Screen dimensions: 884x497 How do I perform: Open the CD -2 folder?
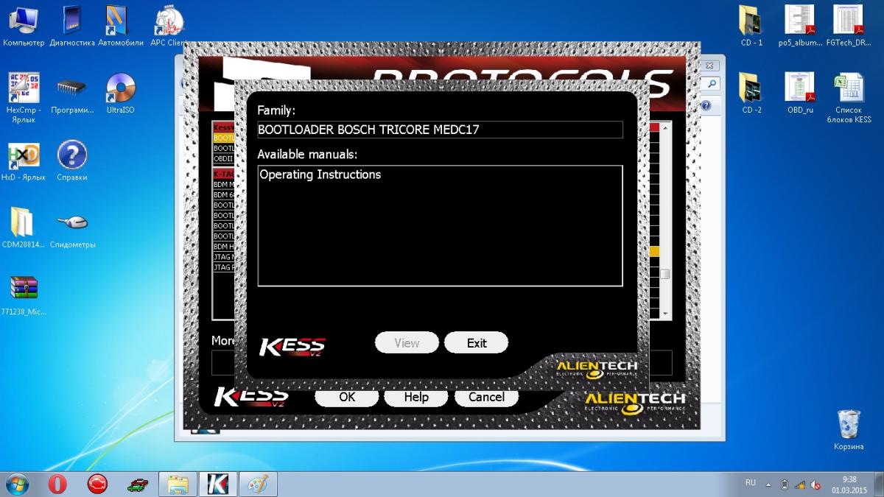pos(751,94)
